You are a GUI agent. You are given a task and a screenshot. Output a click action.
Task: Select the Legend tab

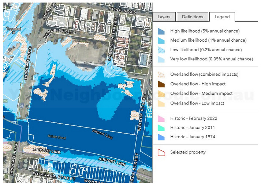click(222, 17)
